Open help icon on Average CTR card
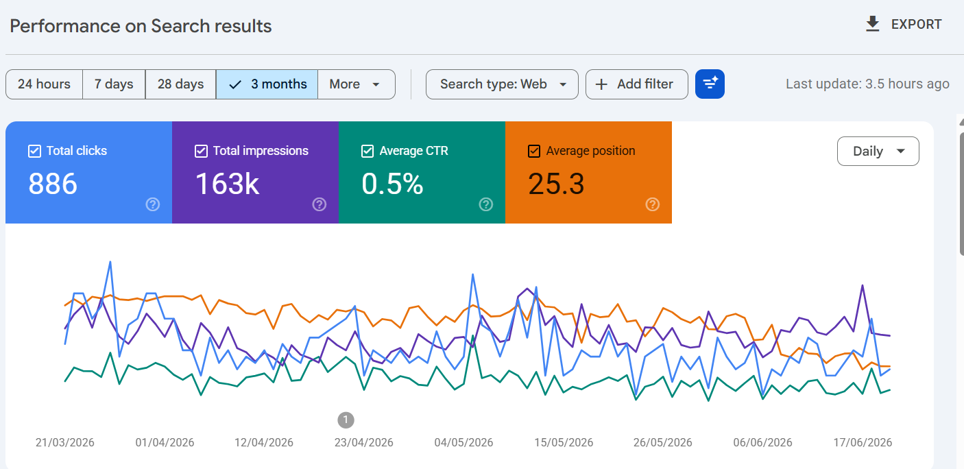Screen dimensions: 964x469 click(x=486, y=204)
